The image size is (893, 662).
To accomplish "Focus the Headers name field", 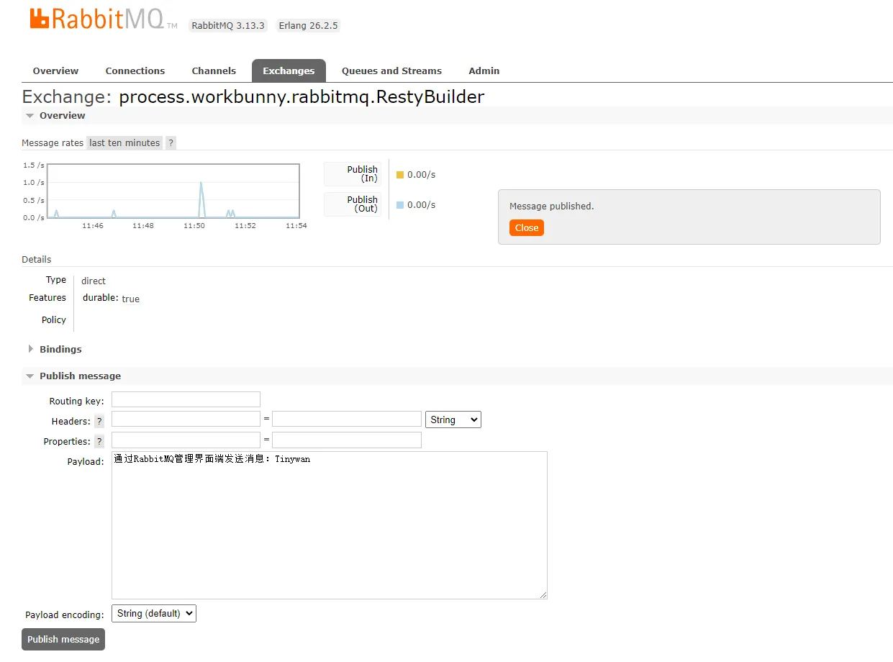I will 186,419.
